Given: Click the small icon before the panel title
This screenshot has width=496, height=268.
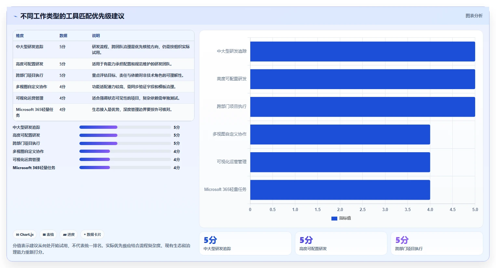Looking at the screenshot, I should 15,16.
